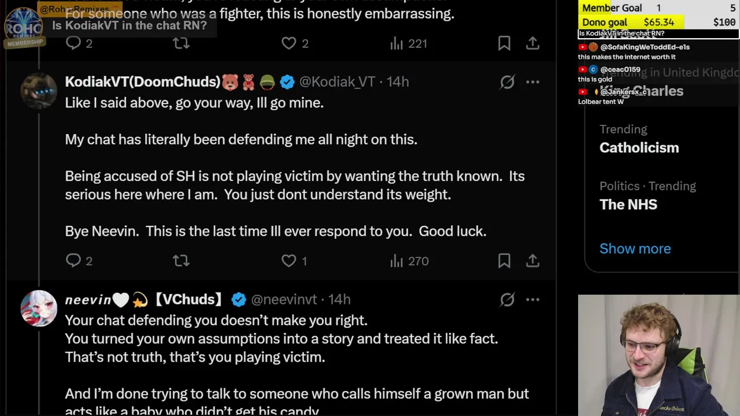Image resolution: width=740 pixels, height=416 pixels.
Task: Reply to KodiakVT's tweet
Action: coord(73,261)
